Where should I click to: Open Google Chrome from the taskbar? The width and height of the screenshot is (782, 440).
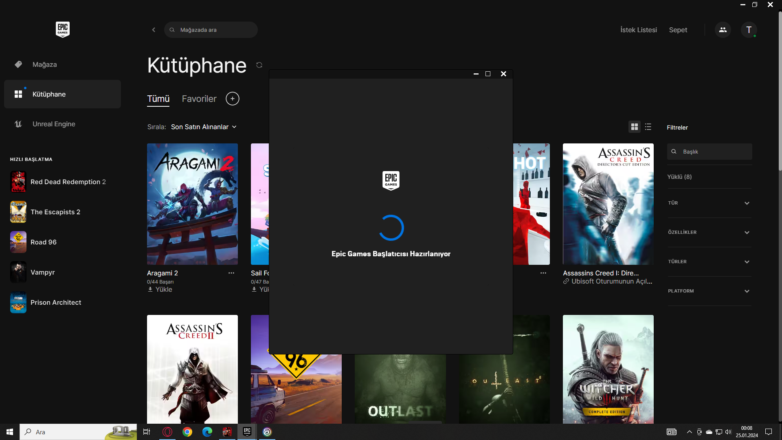187,432
